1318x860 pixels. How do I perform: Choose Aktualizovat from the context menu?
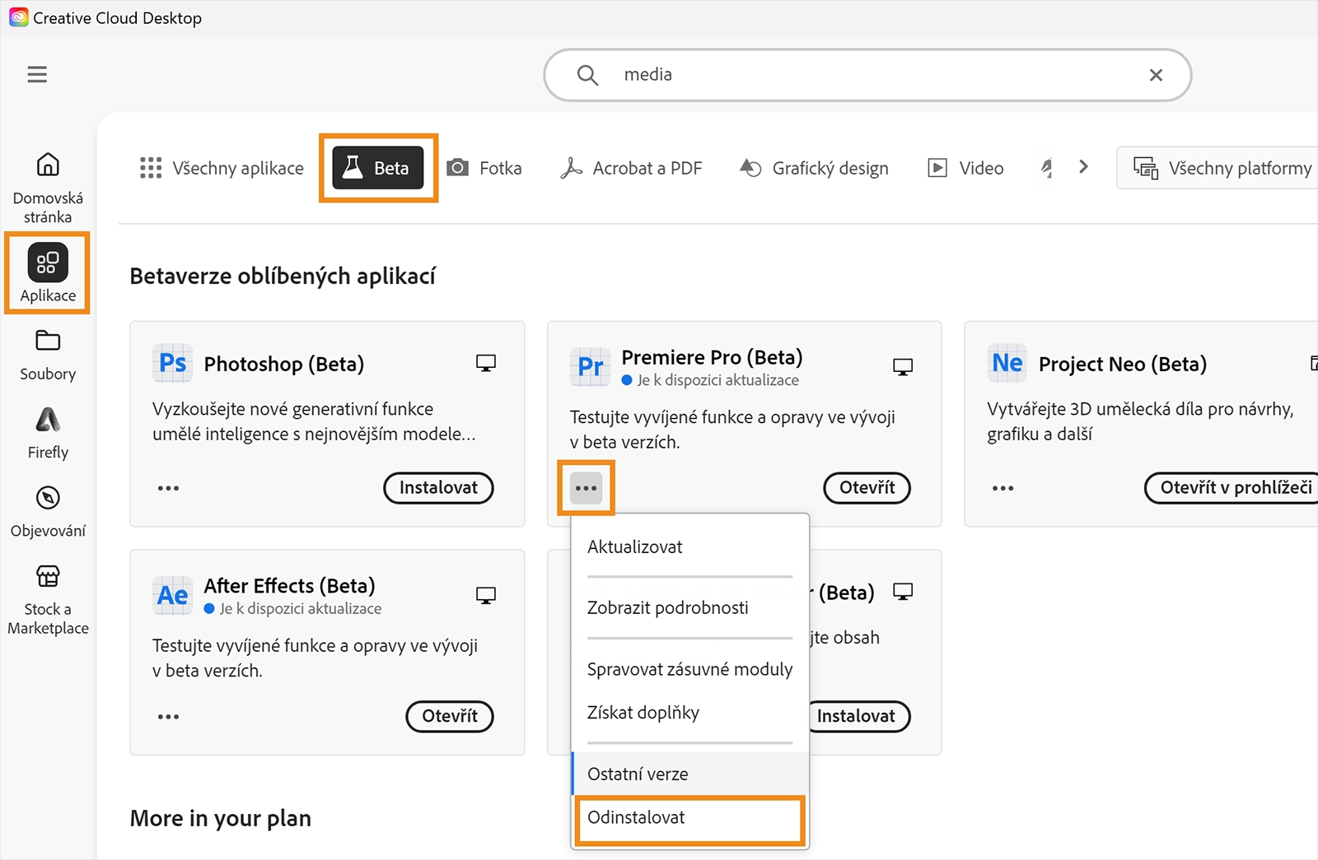click(689, 547)
